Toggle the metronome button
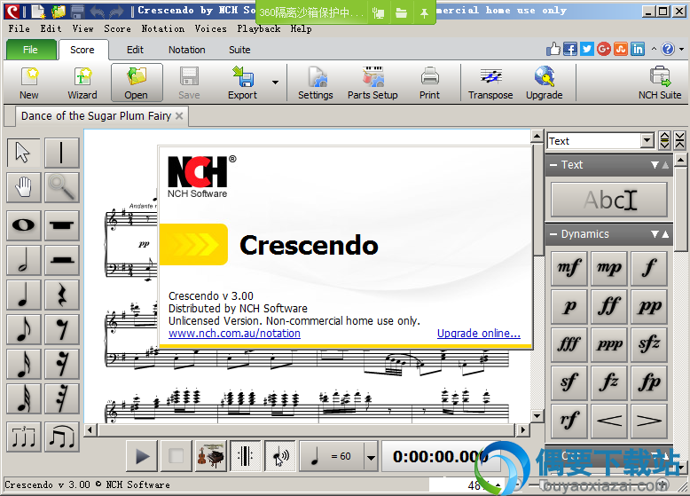The image size is (690, 496). [245, 456]
